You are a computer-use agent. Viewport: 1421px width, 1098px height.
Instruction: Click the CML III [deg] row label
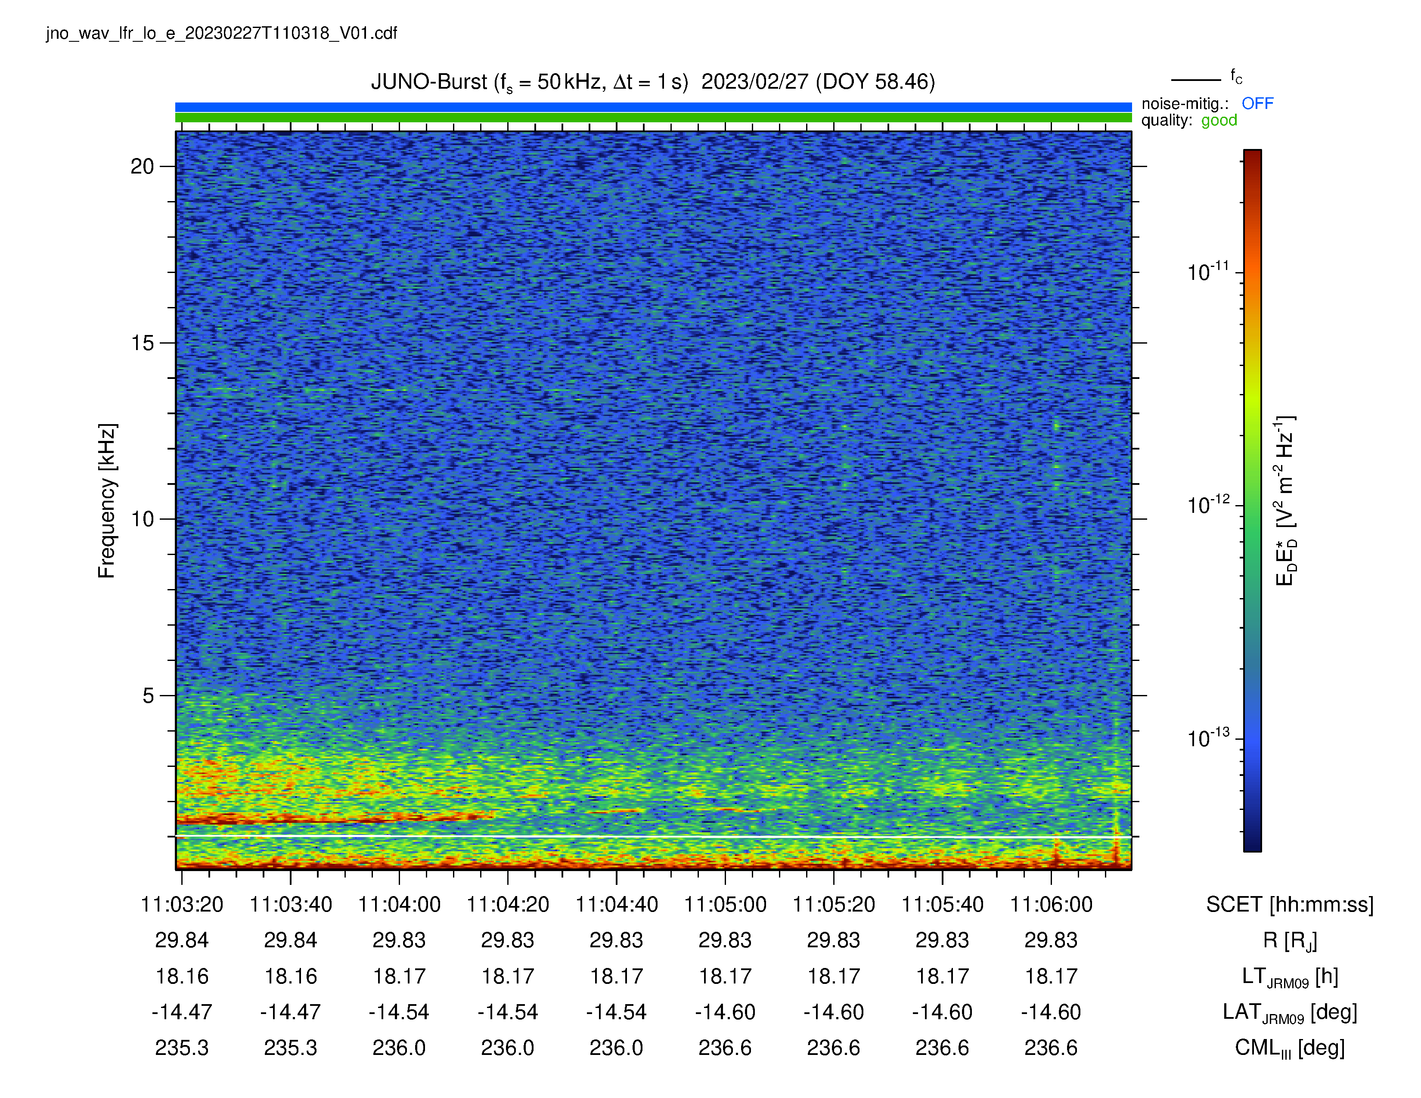point(1290,1048)
